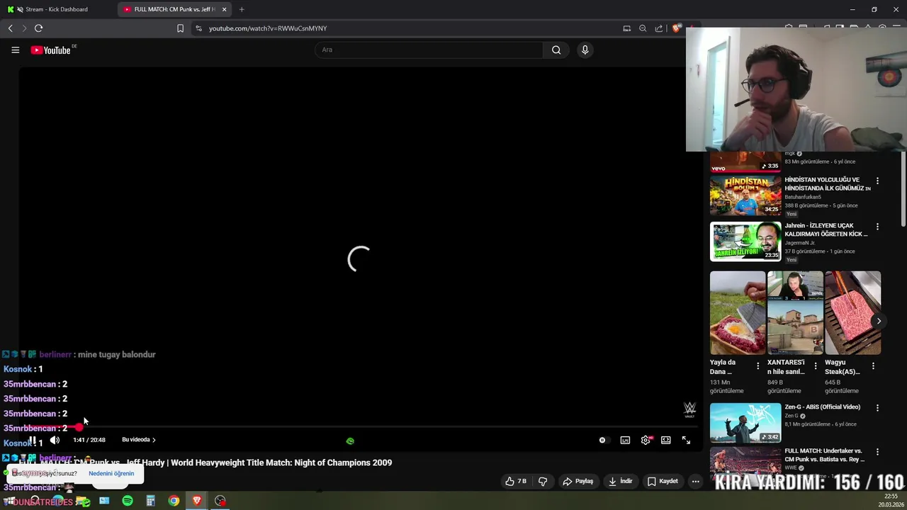Open Brave browser from the taskbar
Image resolution: width=907 pixels, height=510 pixels.
tap(197, 501)
